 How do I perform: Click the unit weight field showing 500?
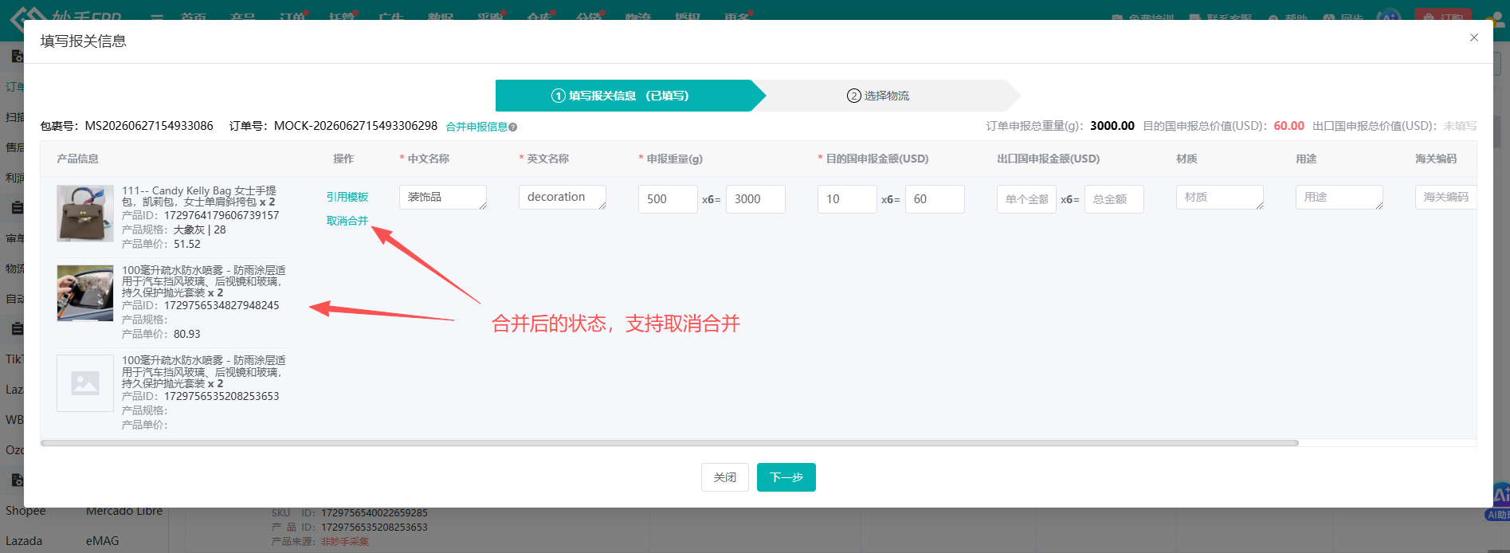tap(668, 199)
